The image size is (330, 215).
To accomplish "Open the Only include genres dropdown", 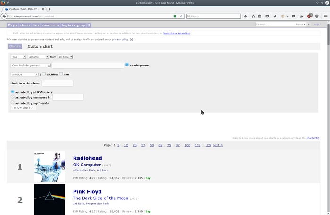I will [x=31, y=66].
